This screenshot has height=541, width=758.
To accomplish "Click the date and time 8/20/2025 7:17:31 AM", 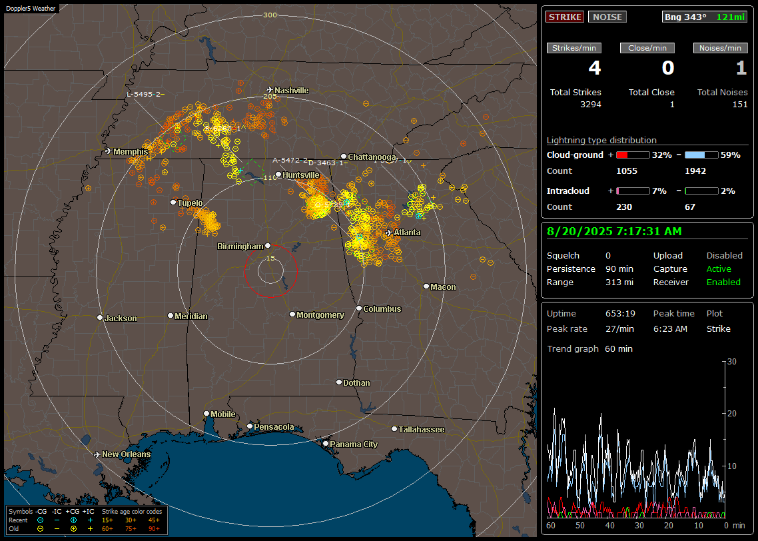I will (x=614, y=232).
